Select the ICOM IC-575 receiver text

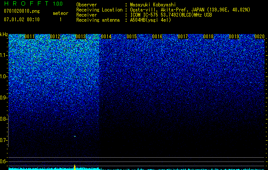tap(171, 15)
